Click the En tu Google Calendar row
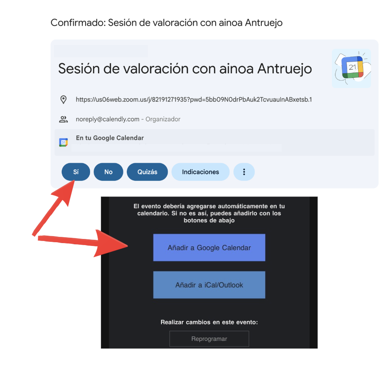Image resolution: width=391 pixels, height=379 pixels. (214, 142)
